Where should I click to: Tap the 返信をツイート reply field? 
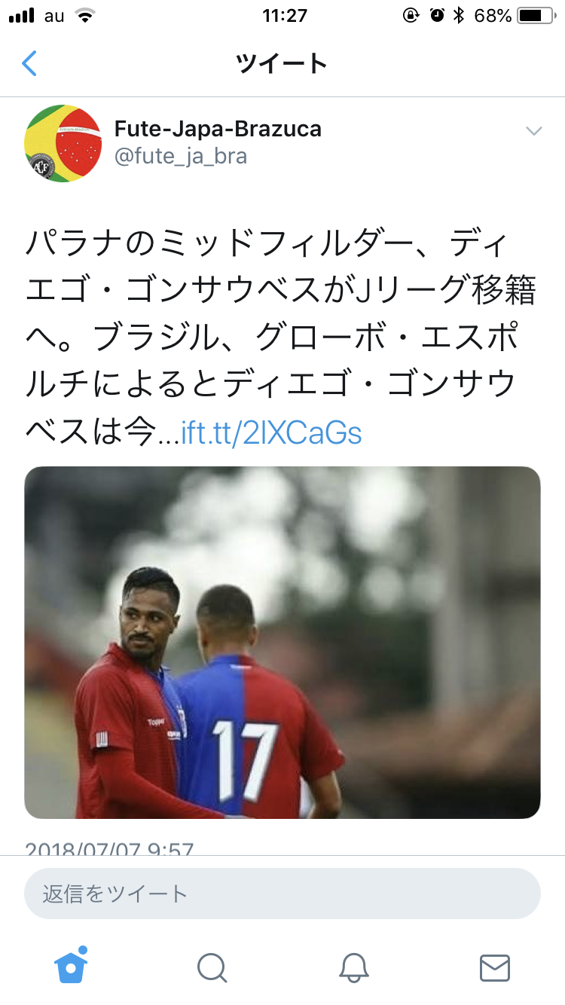point(282,894)
